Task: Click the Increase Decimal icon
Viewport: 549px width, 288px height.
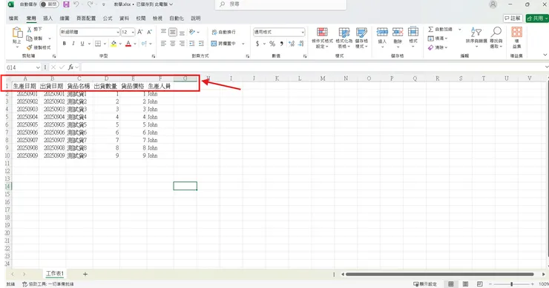Action: coord(292,44)
